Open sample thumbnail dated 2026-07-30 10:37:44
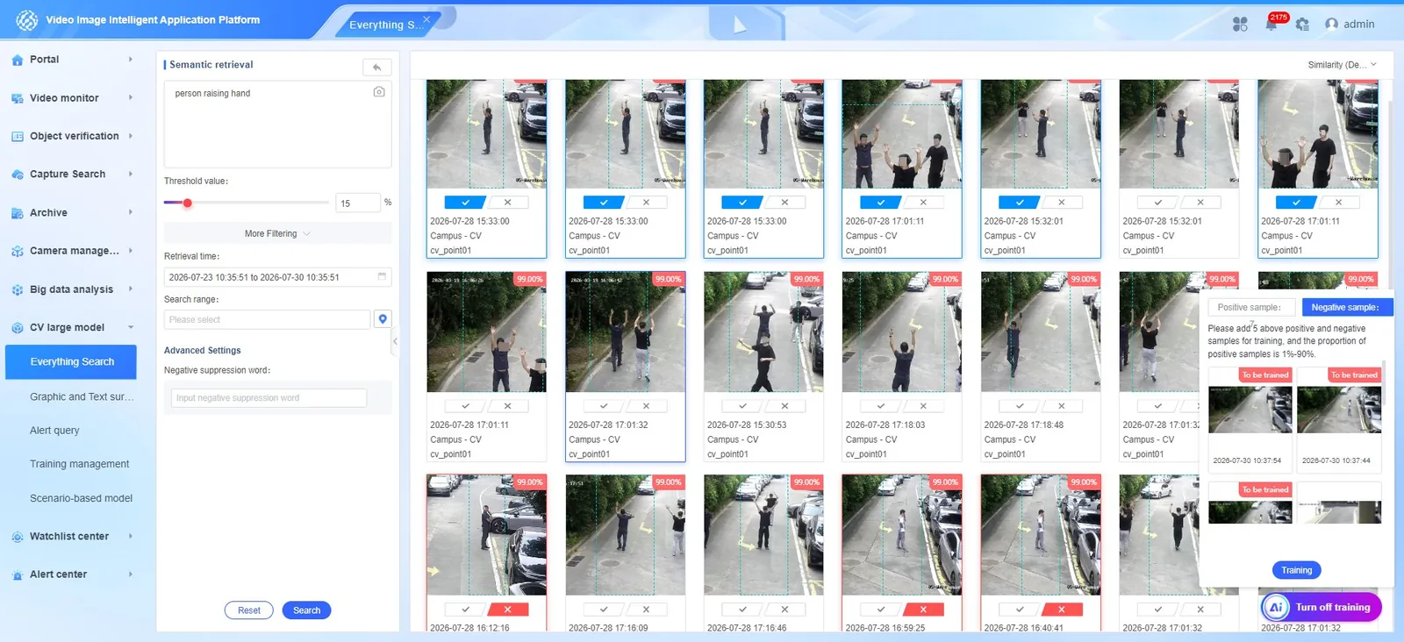 (1339, 410)
